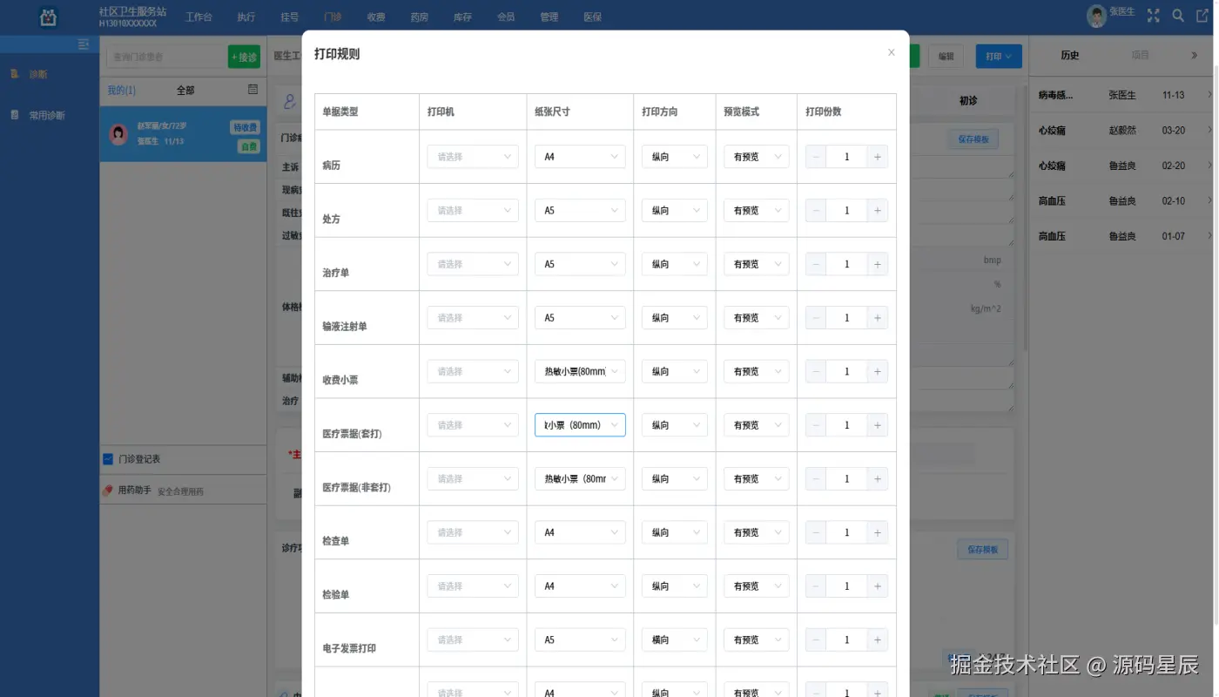This screenshot has width=1219, height=697.
Task: Click the 诊断 sidebar icon
Action: point(15,74)
